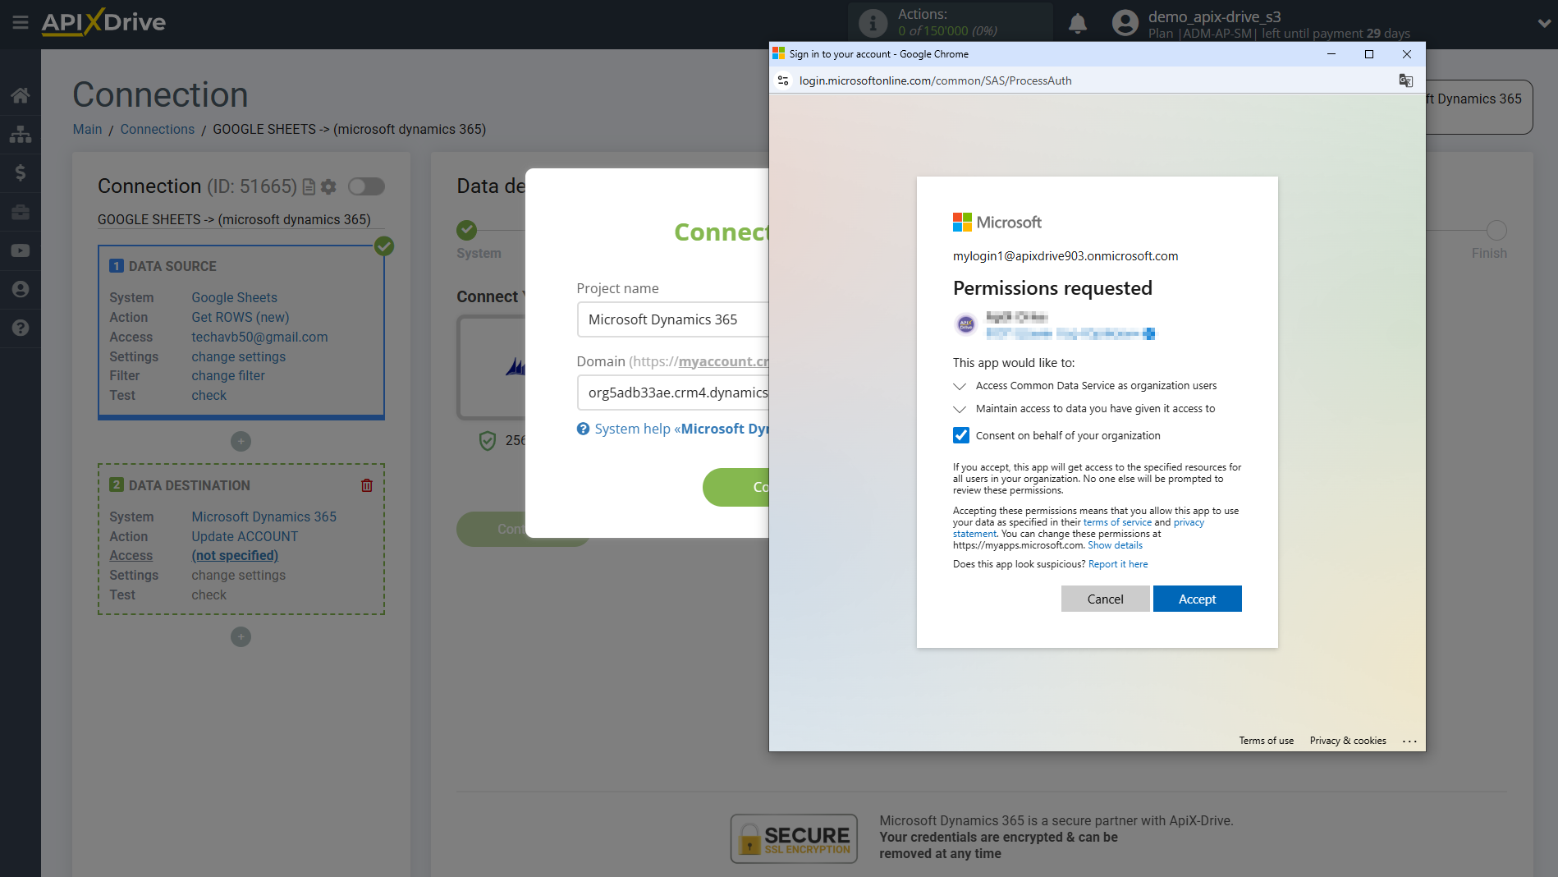
Task: Expand the account dropdown chevron
Action: 1544,24
